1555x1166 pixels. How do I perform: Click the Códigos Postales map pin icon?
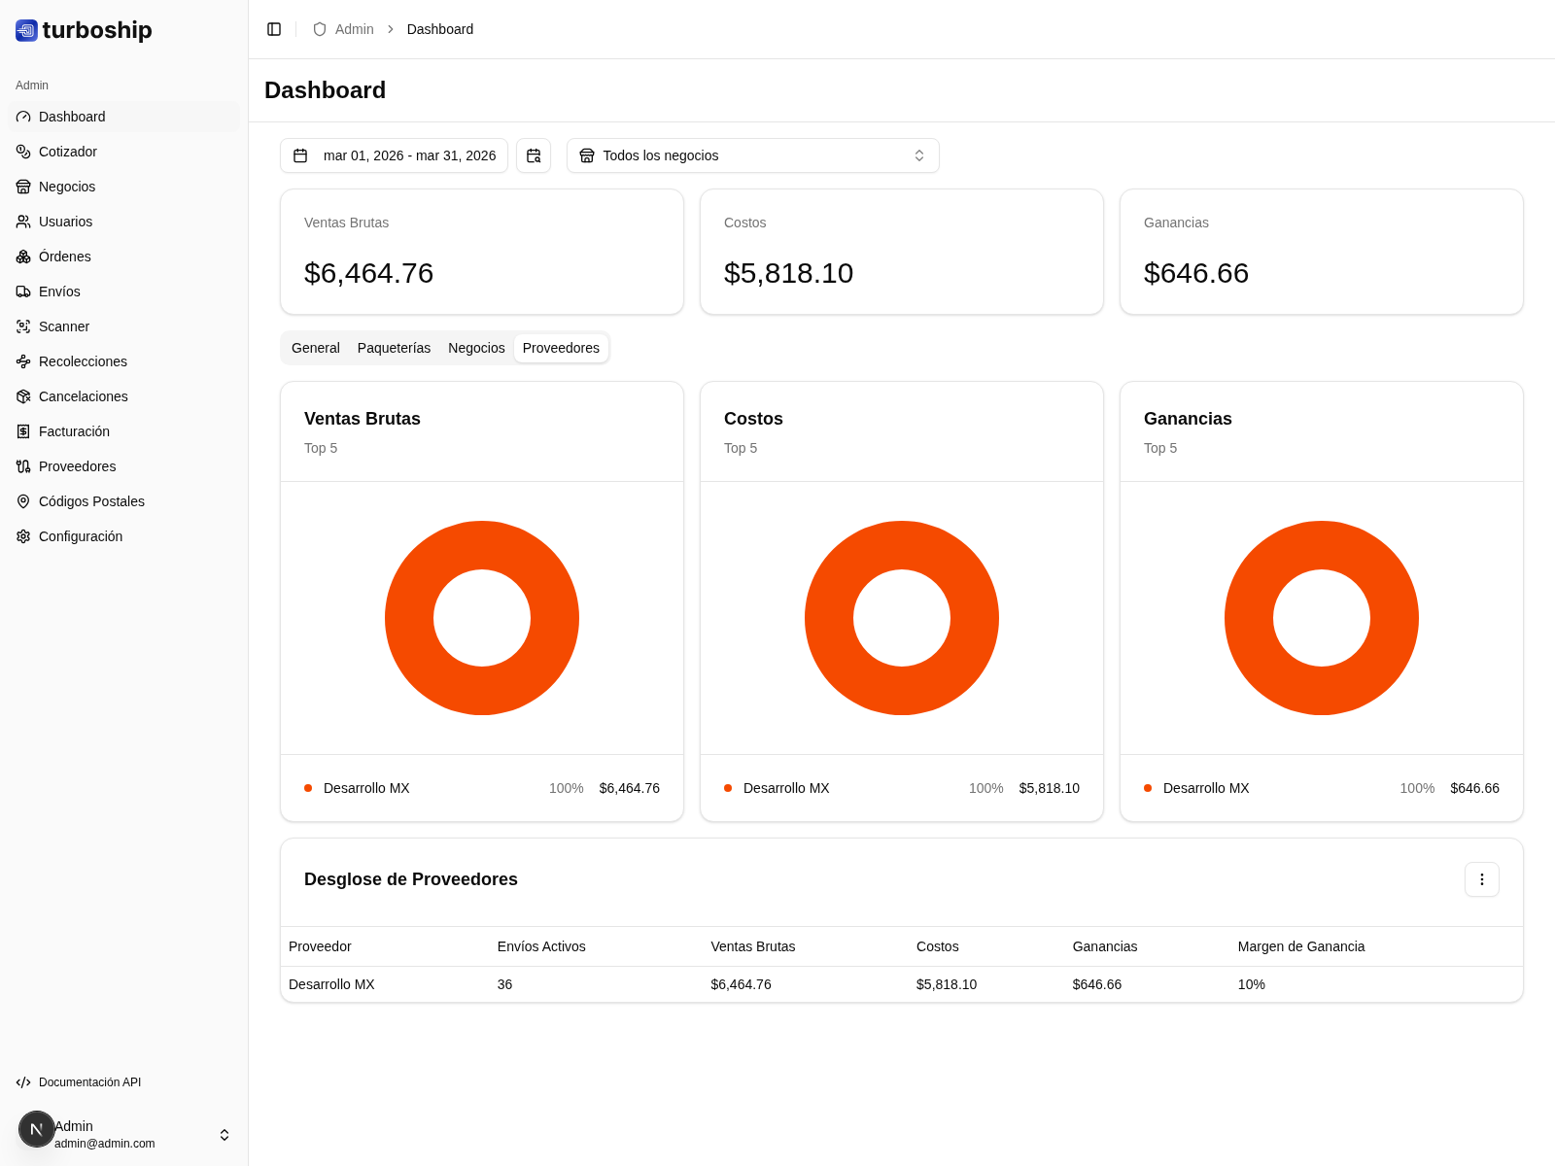[23, 501]
